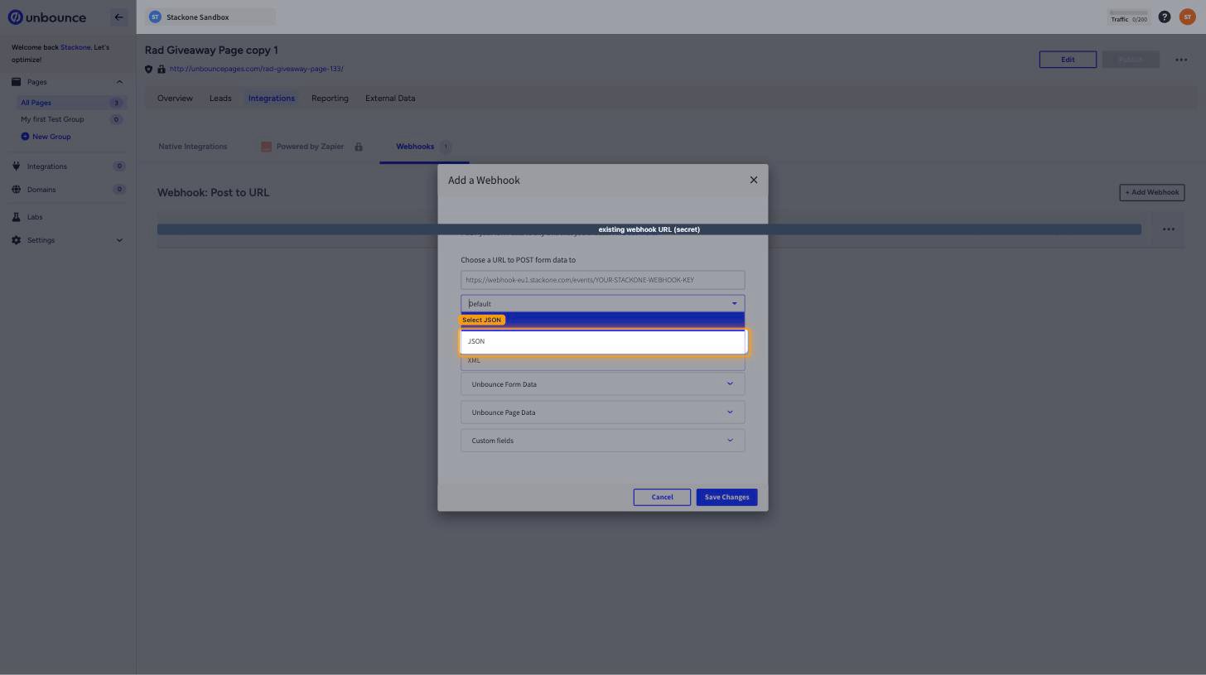This screenshot has height=675, width=1206.
Task: Click the Stackone link in welcome message
Action: pos(75,47)
